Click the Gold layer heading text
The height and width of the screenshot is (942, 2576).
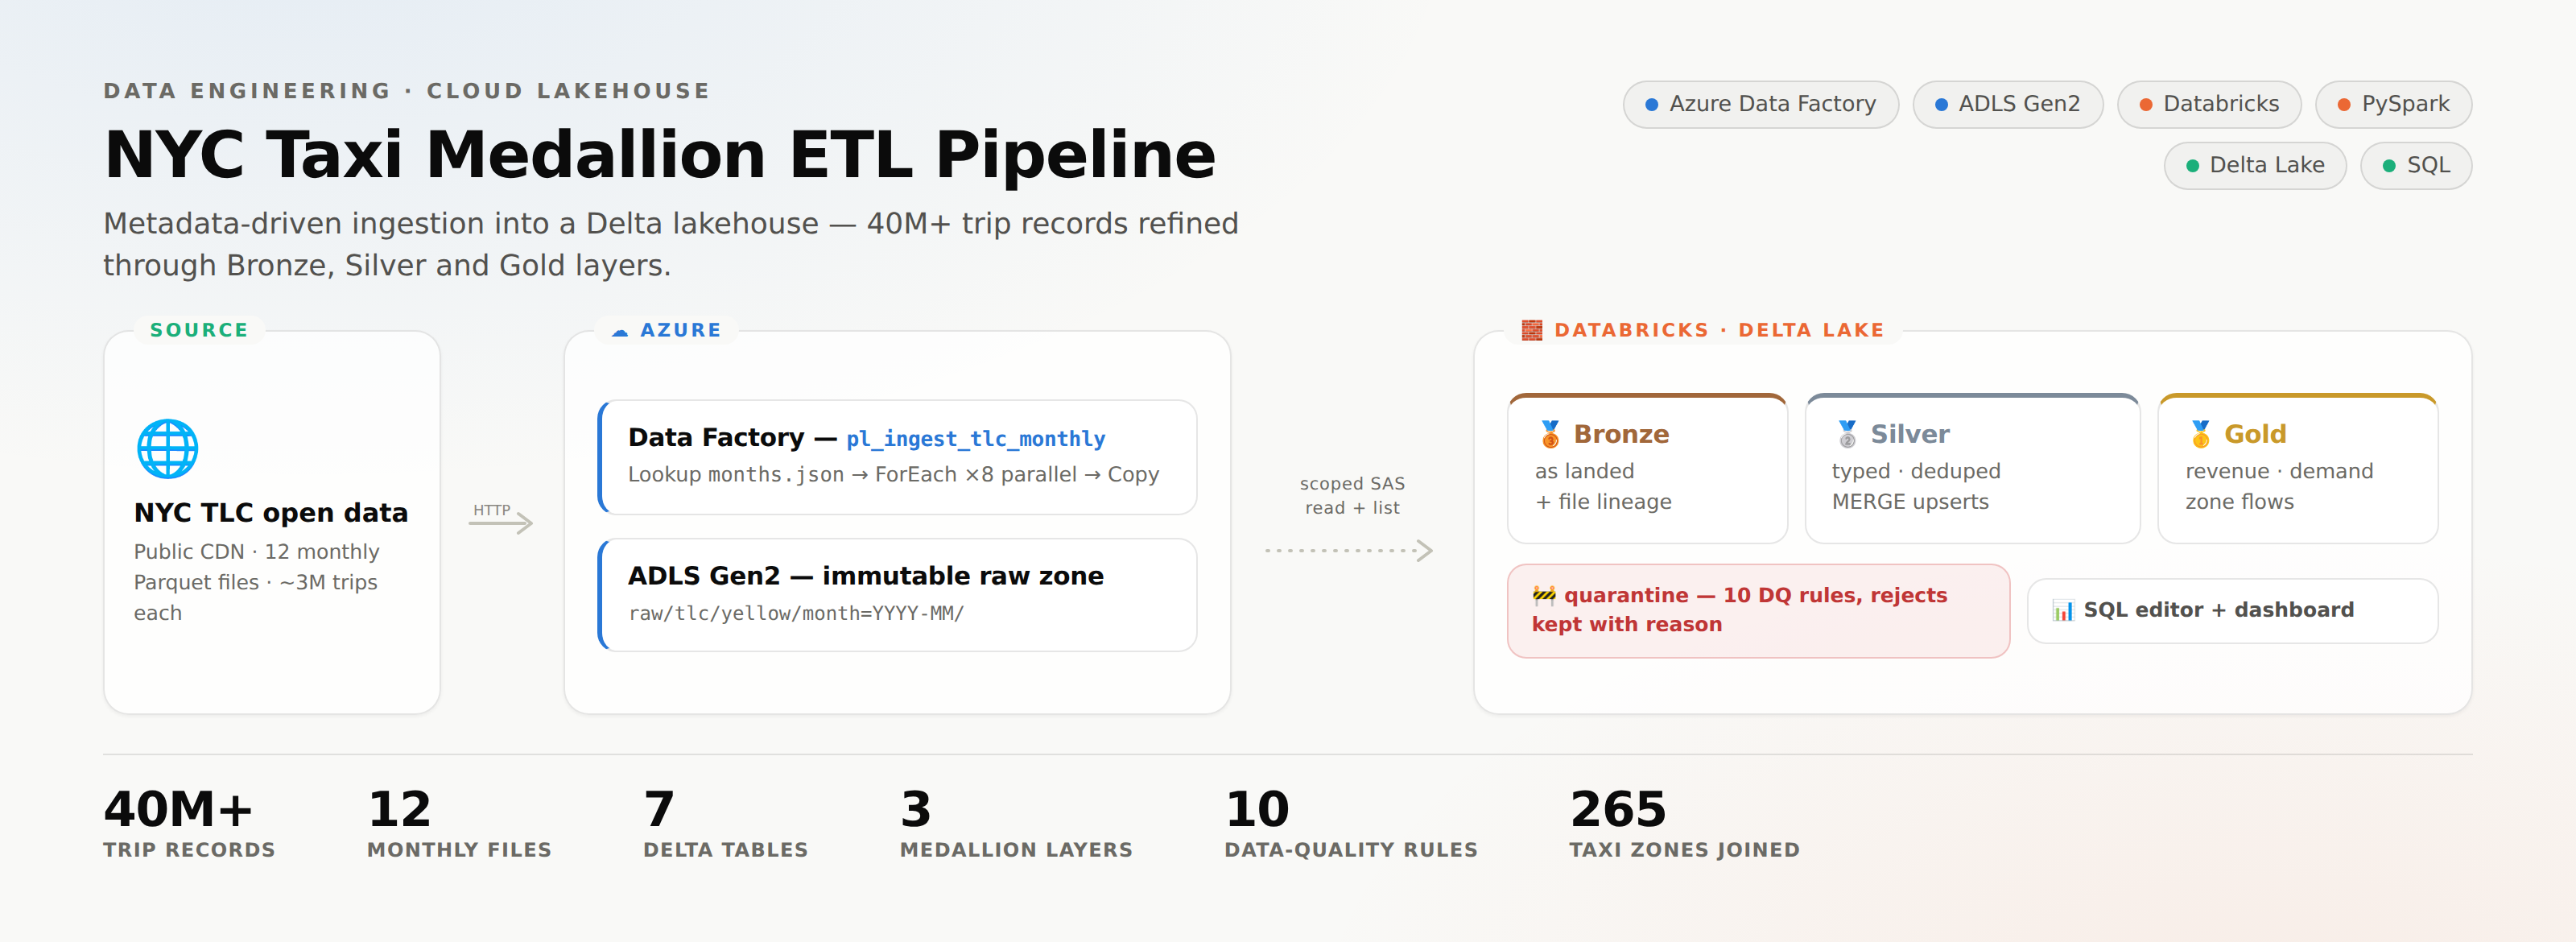pos(2255,434)
